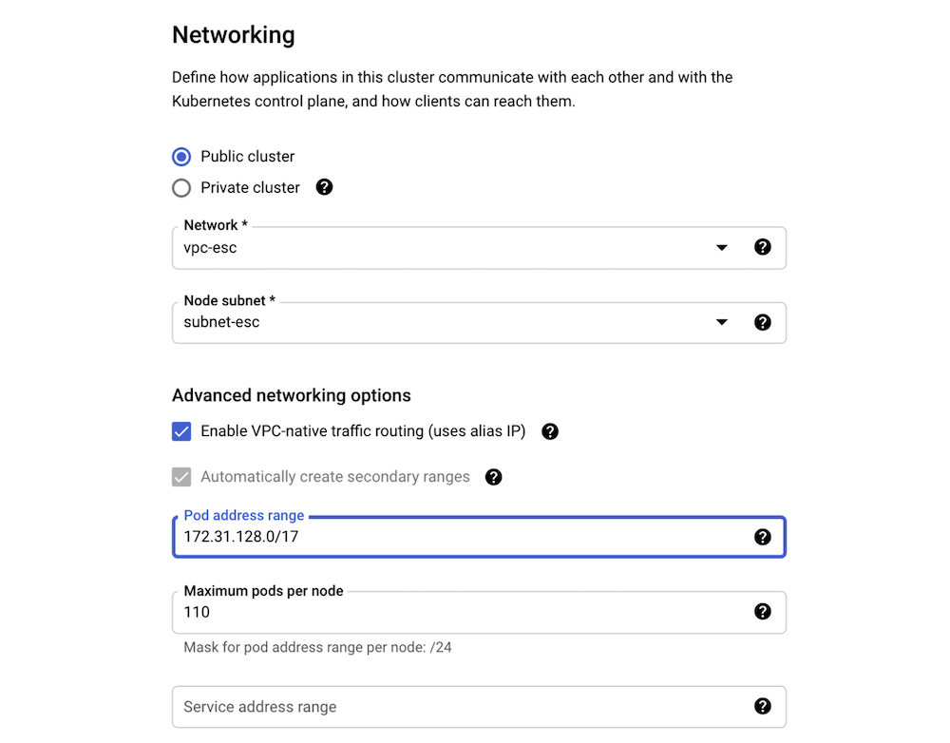950x743 pixels.
Task: Disable VPC-native traffic routing checkbox
Action: click(180, 431)
